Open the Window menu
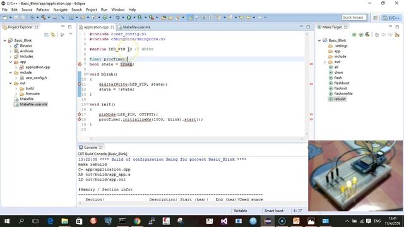The image size is (404, 227). (118, 10)
